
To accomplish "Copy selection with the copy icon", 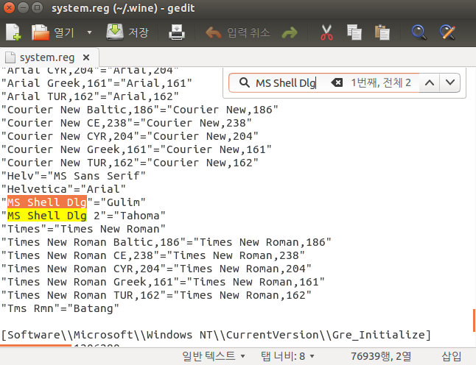I will coord(354,32).
